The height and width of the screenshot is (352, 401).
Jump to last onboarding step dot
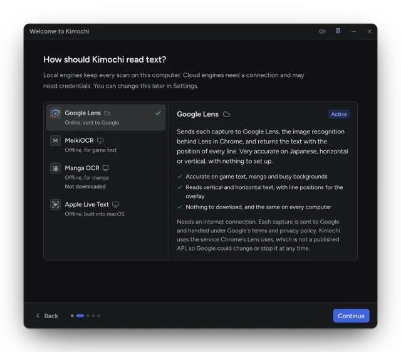tap(99, 316)
